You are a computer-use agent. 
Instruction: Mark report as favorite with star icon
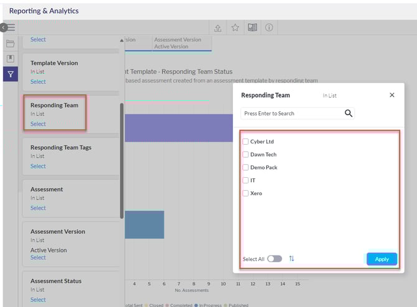[x=235, y=28]
